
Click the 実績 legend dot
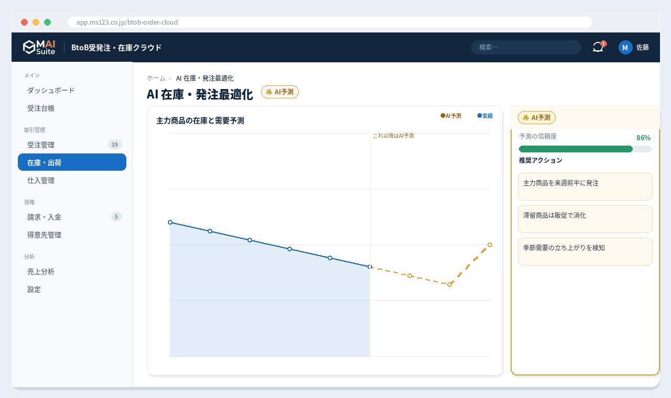click(480, 115)
